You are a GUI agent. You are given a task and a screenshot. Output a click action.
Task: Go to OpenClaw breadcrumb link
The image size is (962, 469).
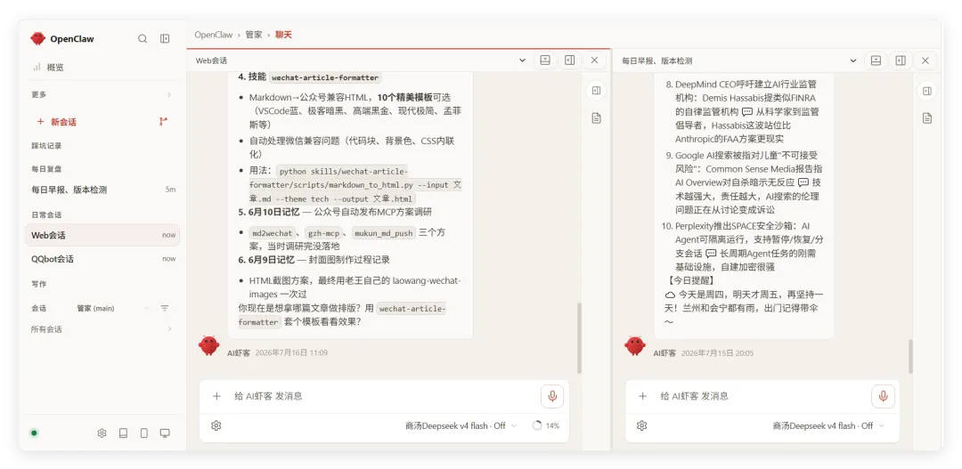pos(214,35)
